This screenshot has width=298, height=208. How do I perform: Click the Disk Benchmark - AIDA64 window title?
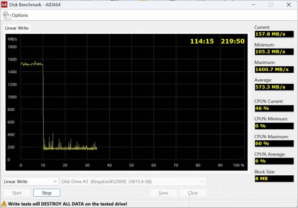click(x=35, y=4)
